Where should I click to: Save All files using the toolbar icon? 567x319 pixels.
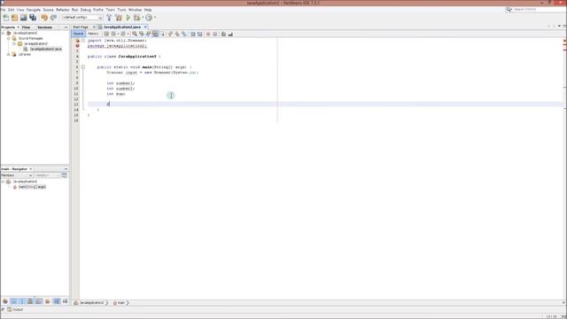click(33, 18)
